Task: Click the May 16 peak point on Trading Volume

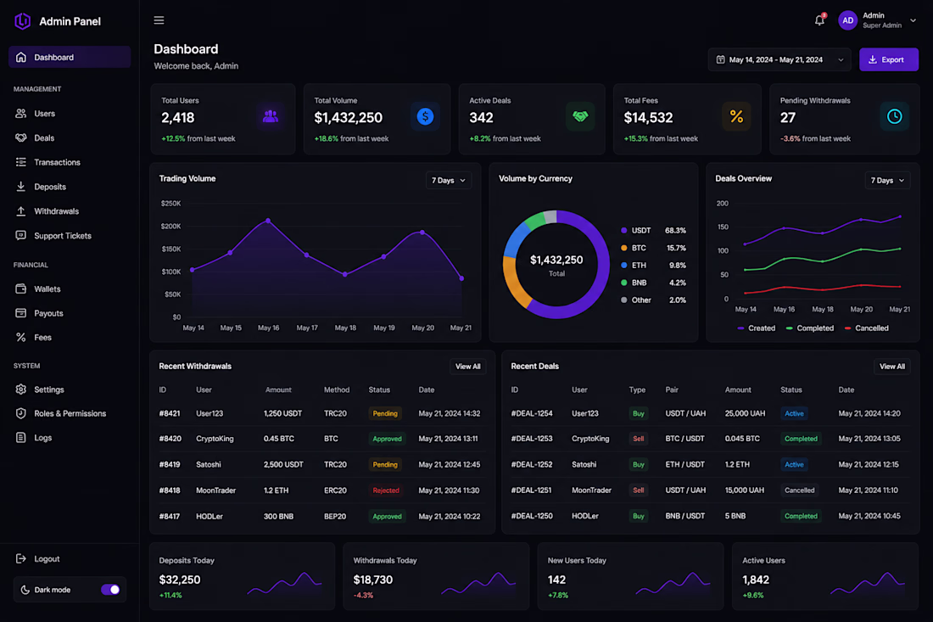Action: click(268, 221)
